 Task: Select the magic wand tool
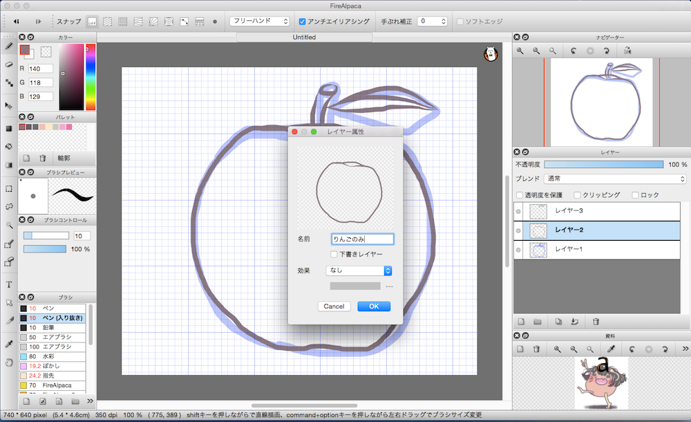pos(9,225)
